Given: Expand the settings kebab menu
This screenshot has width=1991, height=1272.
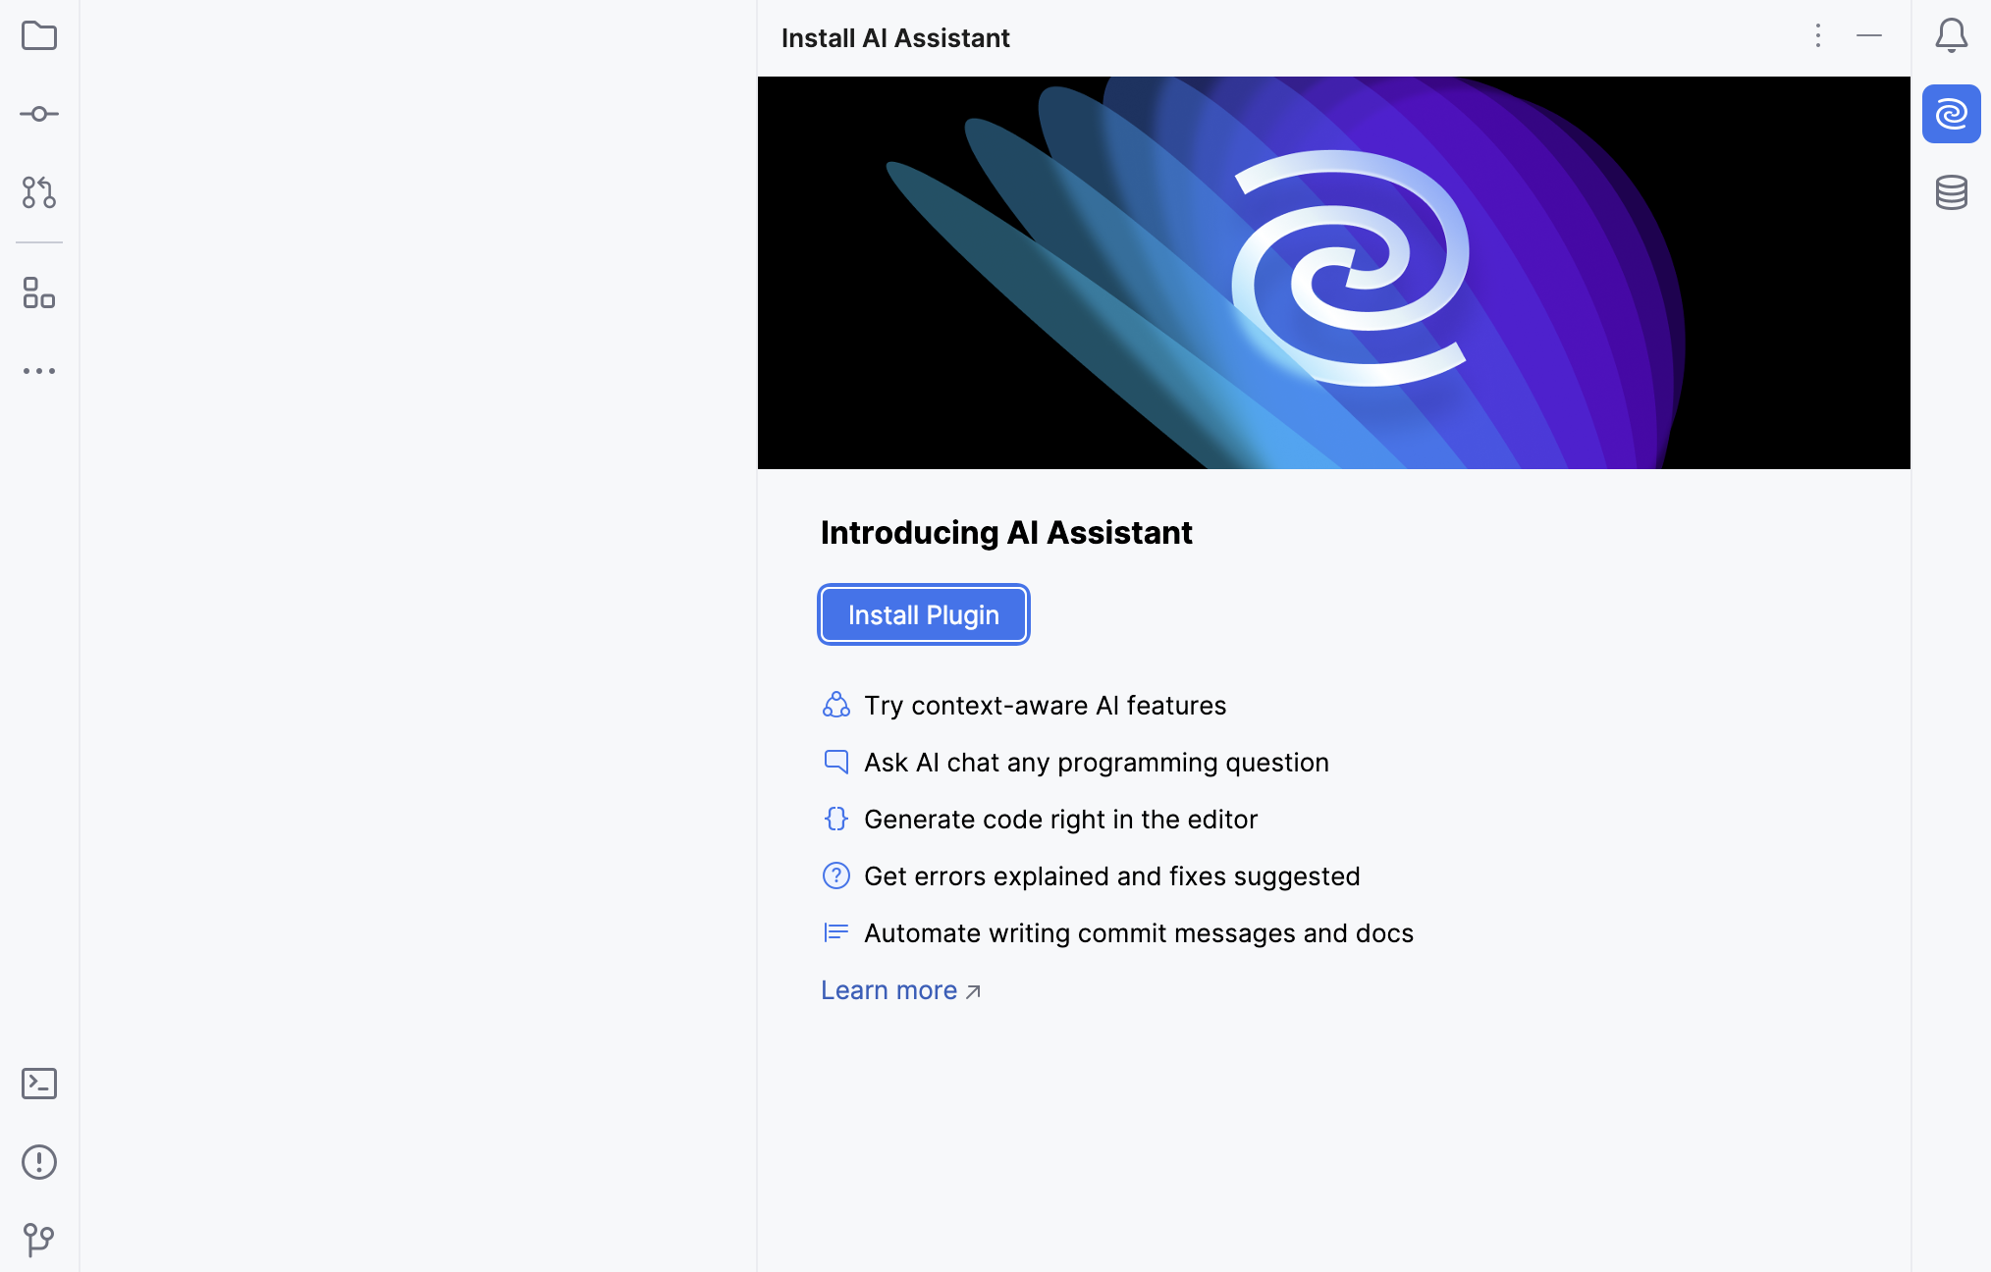Looking at the screenshot, I should pos(1818,36).
